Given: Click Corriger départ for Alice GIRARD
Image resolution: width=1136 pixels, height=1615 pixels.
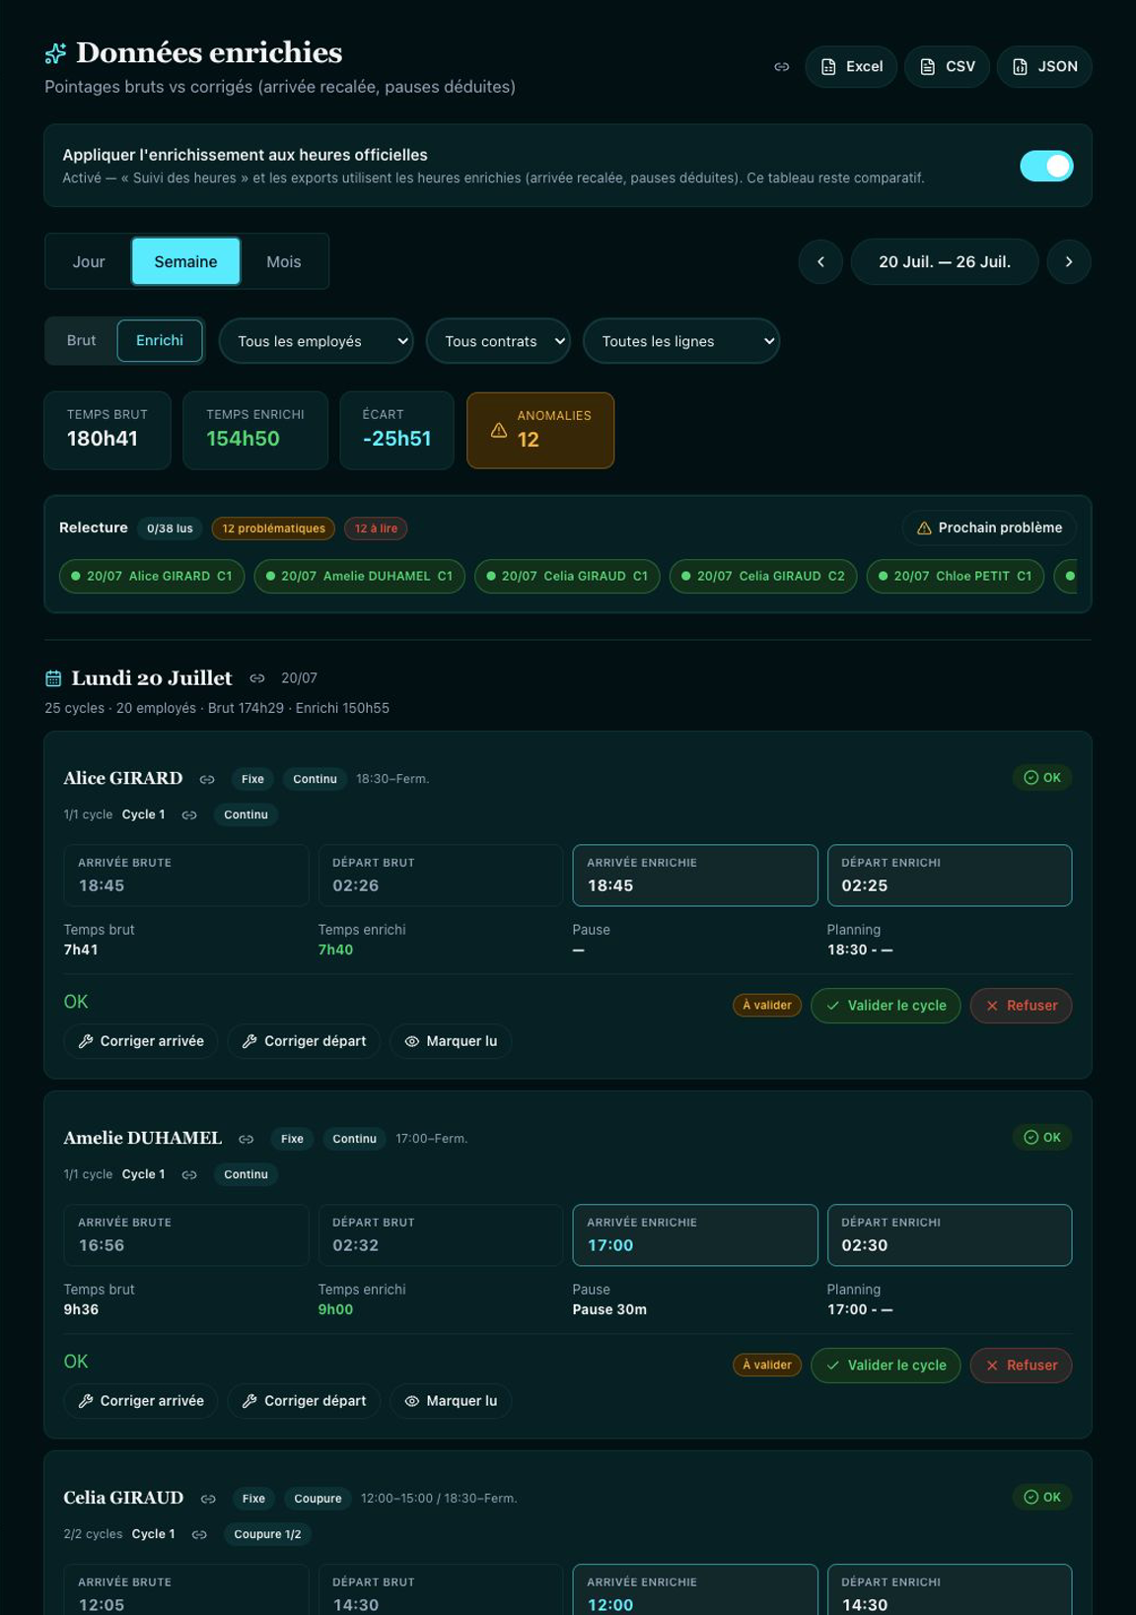Looking at the screenshot, I should tap(304, 1041).
